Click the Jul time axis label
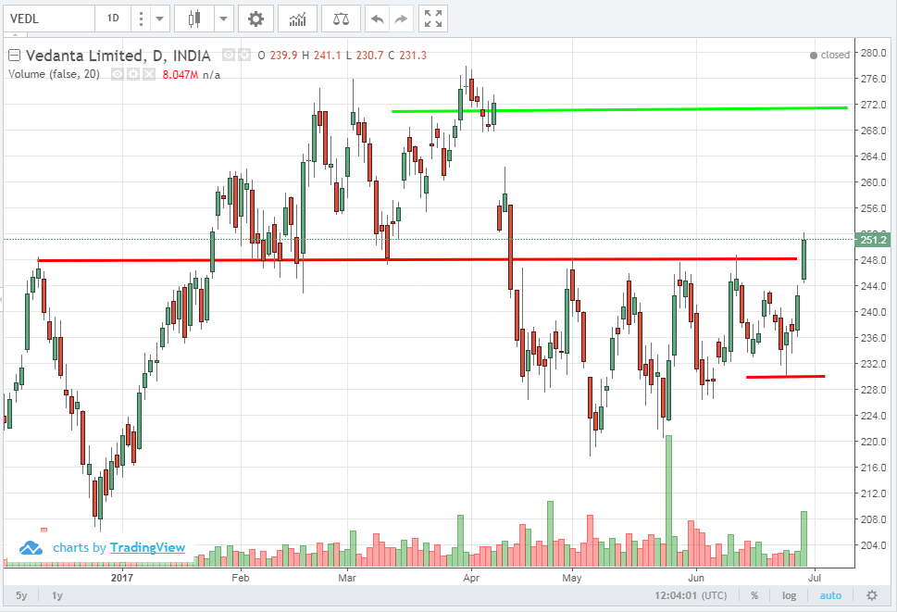 [x=815, y=577]
